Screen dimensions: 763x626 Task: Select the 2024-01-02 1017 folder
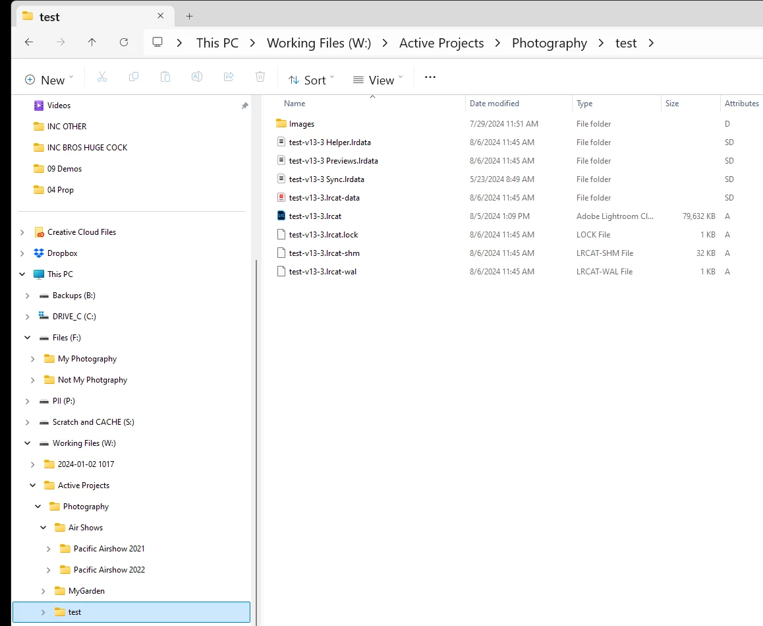86,464
